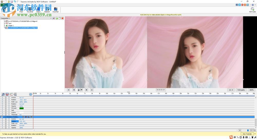The image size is (257, 139).
Task: Redo the last undone action
Action: (x=17, y=2)
